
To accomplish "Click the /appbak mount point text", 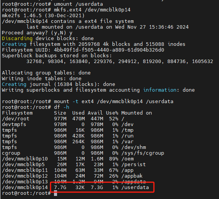I will pos(132,176).
